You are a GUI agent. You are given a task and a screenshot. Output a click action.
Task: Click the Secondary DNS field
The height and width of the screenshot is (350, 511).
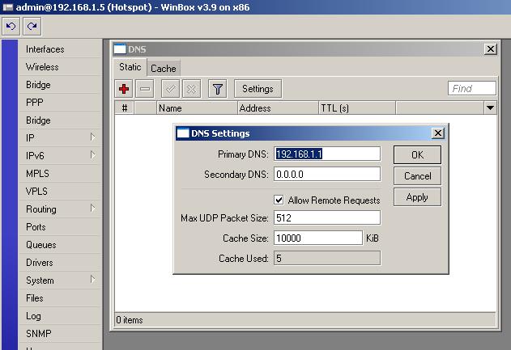click(x=327, y=175)
